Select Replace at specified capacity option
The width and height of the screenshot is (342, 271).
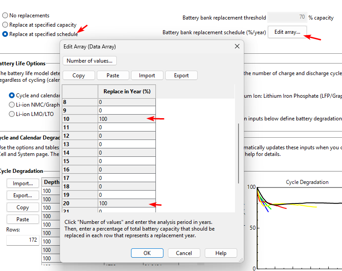[5, 25]
